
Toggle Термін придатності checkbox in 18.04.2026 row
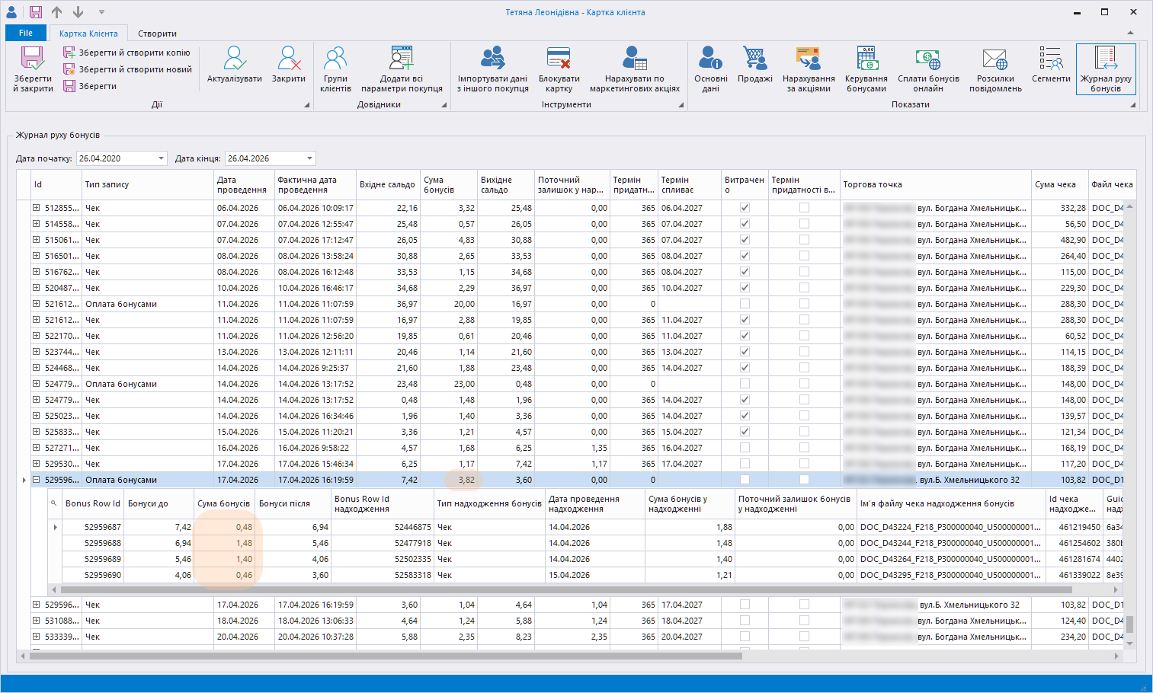pyautogui.click(x=804, y=621)
